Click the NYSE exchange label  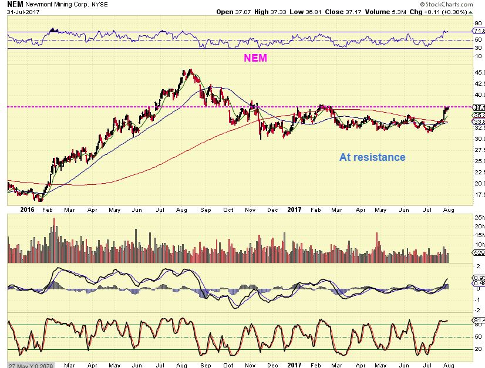coord(100,5)
